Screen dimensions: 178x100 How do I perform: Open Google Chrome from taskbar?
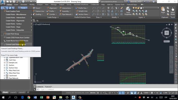pyautogui.click(x=29, y=97)
